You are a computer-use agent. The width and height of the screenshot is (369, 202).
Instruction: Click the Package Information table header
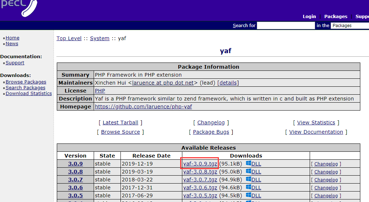coord(208,67)
